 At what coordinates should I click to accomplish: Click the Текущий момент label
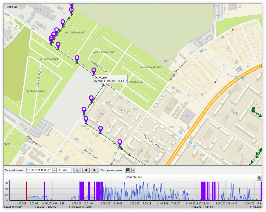(14, 170)
